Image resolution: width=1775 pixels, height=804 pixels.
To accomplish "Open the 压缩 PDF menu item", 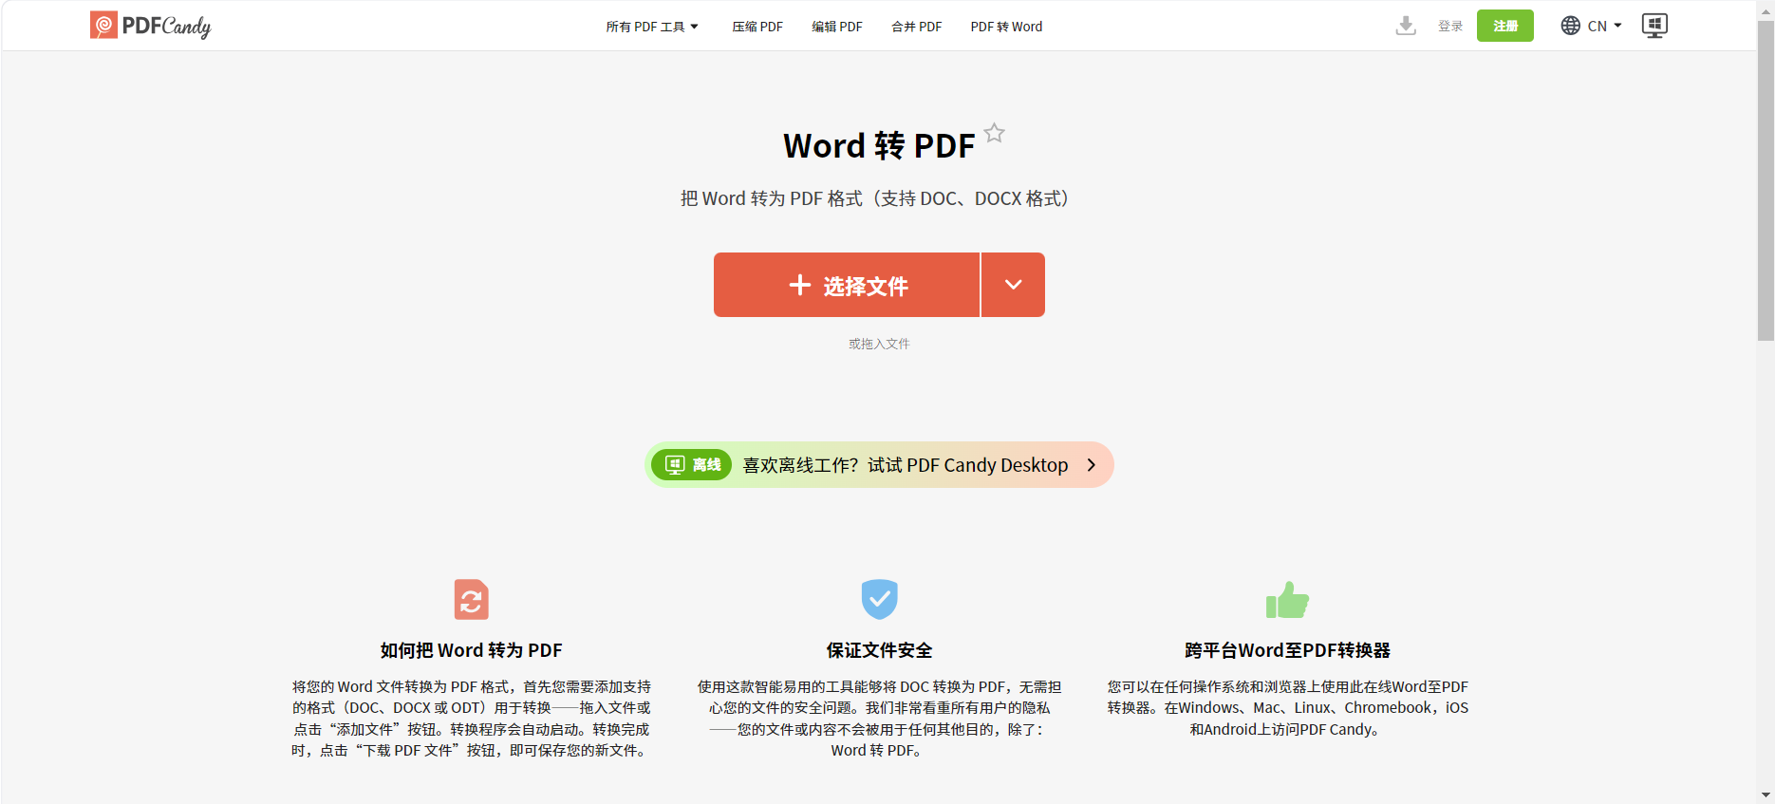I will (x=757, y=27).
